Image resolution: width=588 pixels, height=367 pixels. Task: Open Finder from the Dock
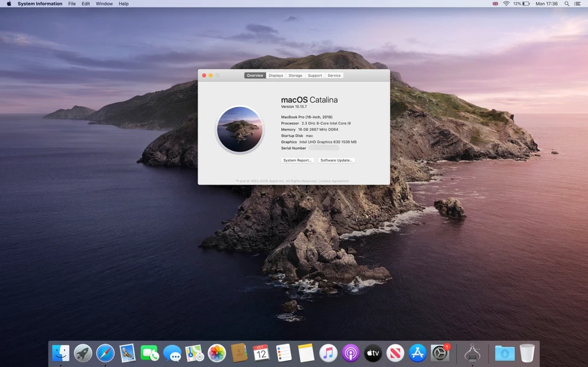61,353
